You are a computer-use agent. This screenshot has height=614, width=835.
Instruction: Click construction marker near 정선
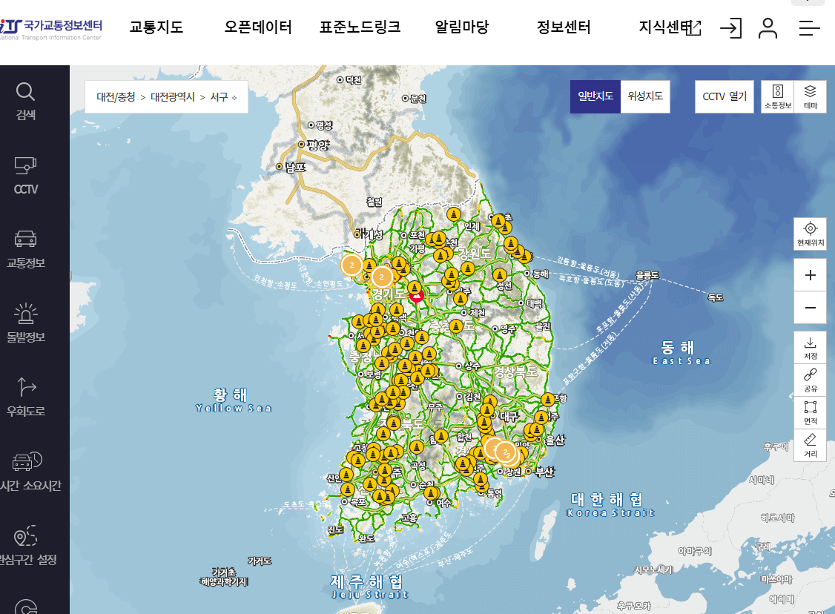(x=500, y=275)
